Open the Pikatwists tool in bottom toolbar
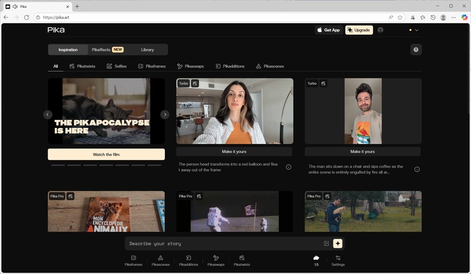 (x=242, y=261)
